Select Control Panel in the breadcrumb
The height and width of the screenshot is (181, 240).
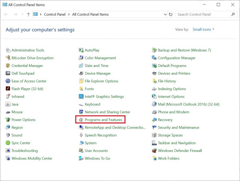click(55, 14)
